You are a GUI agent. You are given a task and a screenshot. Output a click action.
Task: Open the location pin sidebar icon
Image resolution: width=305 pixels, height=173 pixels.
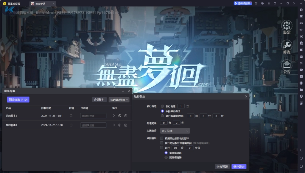[x=301, y=96]
